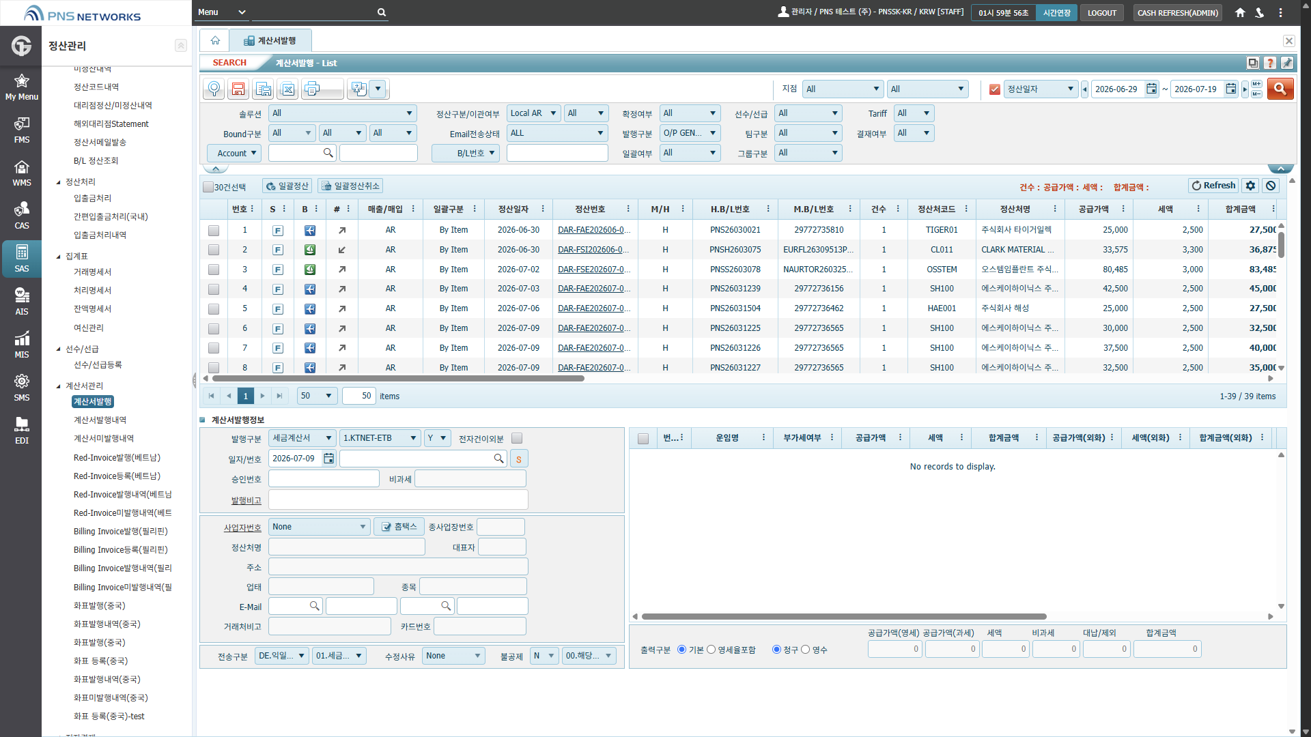Uncheck the 정산일자 date filter checkbox
Screen dimensions: 1311x737
(995, 89)
